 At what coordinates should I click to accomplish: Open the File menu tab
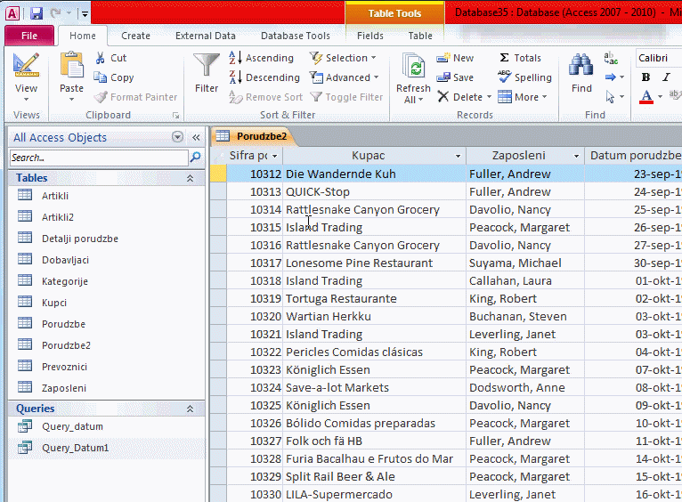click(29, 36)
